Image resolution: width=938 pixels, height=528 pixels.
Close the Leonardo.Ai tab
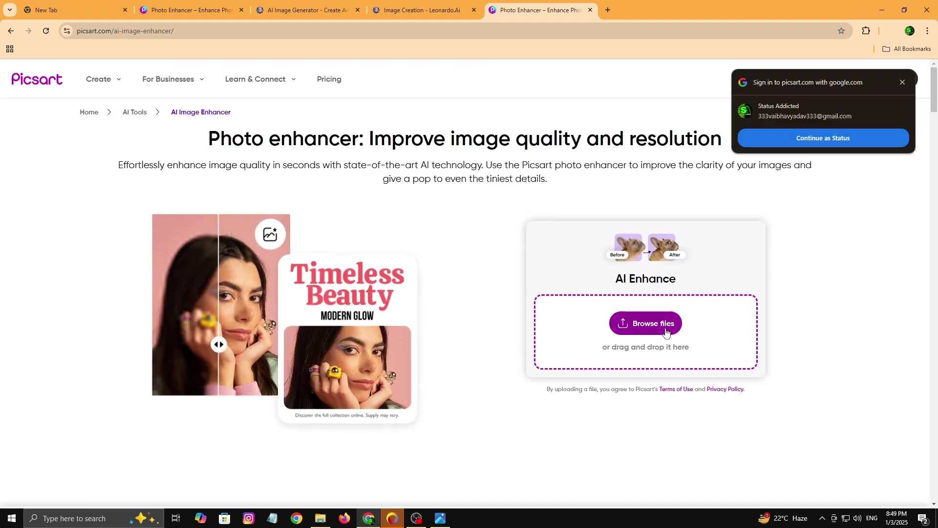point(473,10)
